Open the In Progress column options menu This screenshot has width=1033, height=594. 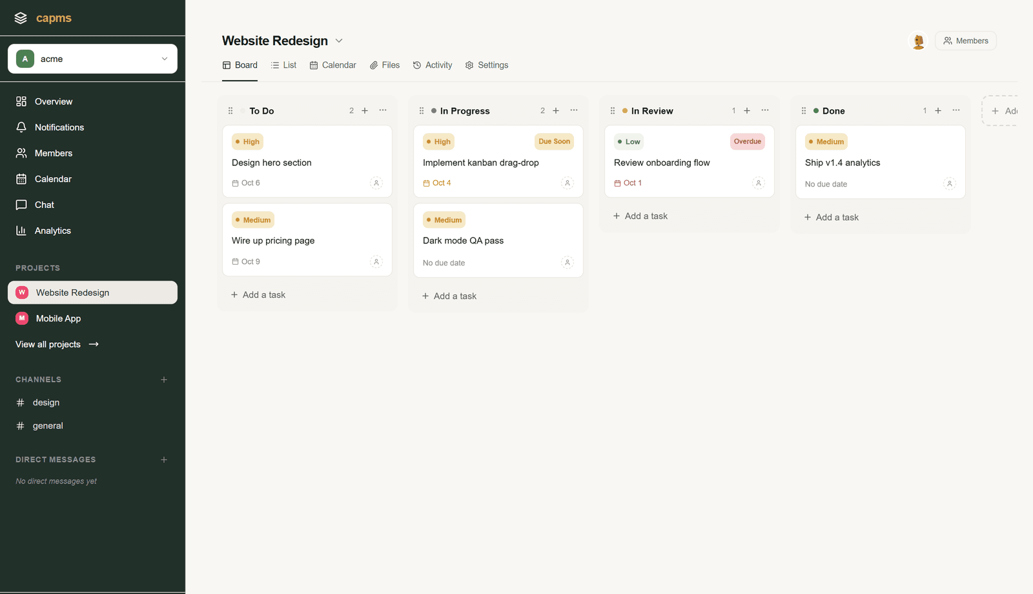574,110
